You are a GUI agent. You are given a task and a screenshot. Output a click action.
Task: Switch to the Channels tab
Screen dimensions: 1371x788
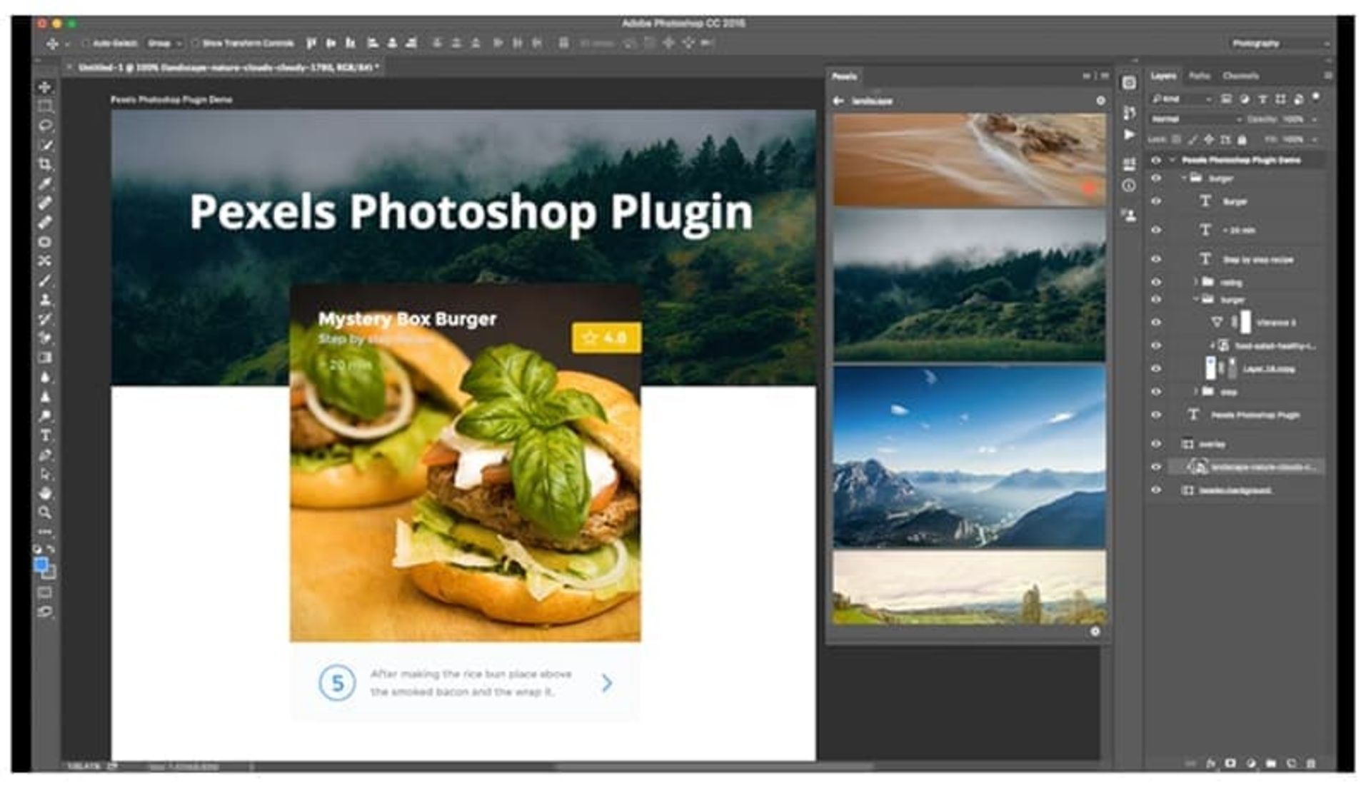[x=1240, y=76]
